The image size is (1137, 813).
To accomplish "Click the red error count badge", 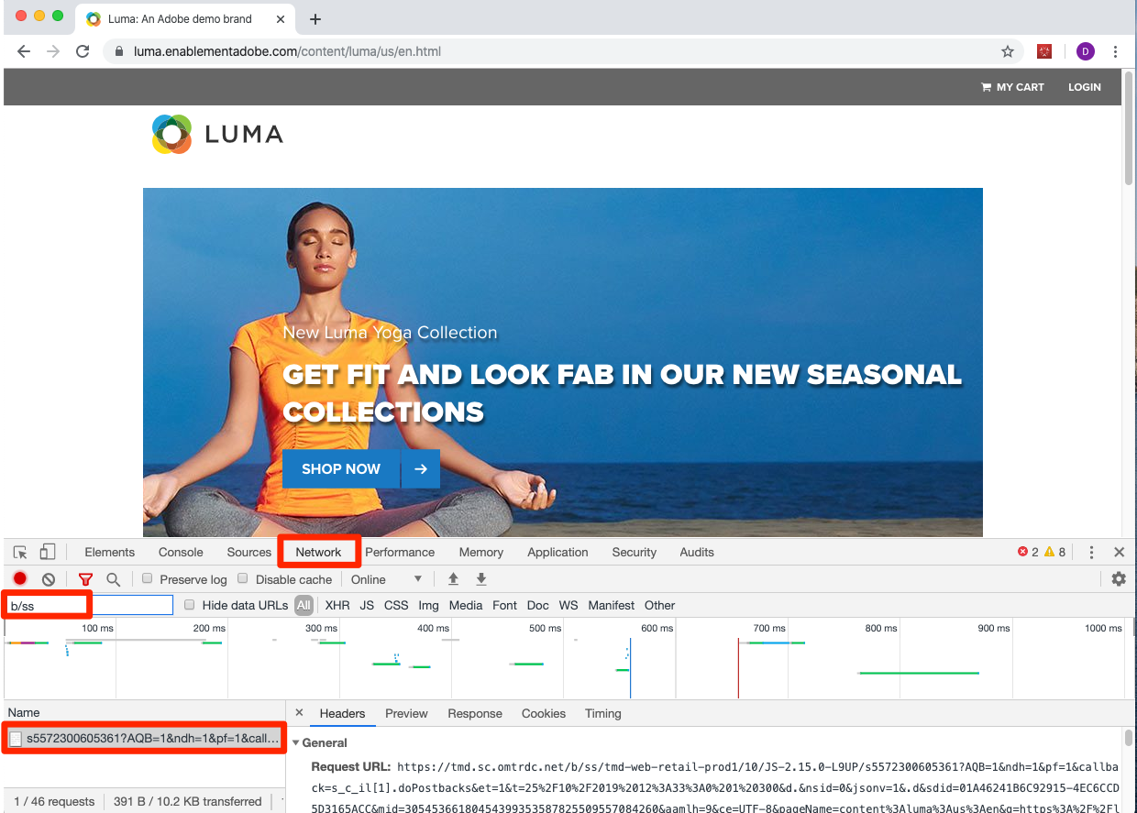I will click(1028, 552).
